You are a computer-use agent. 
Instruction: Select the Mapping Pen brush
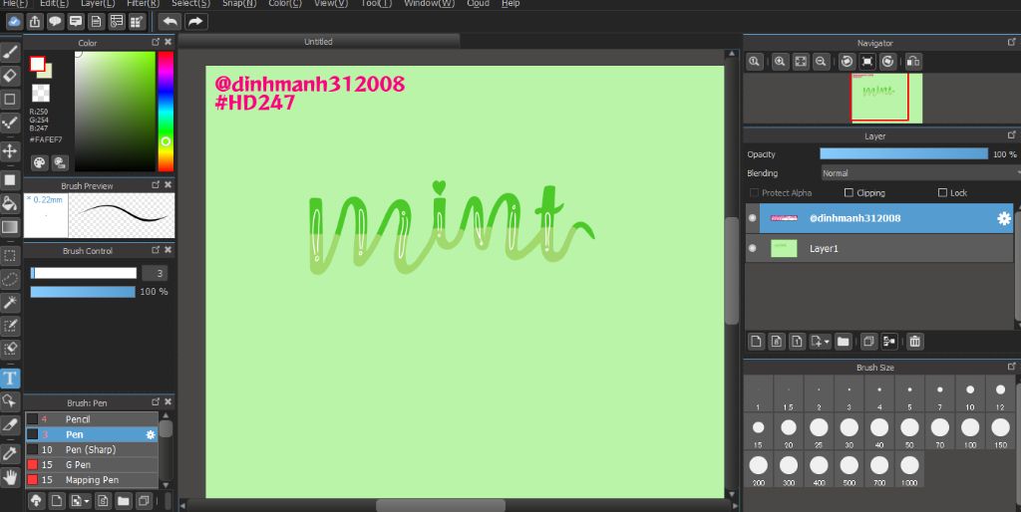[92, 480]
